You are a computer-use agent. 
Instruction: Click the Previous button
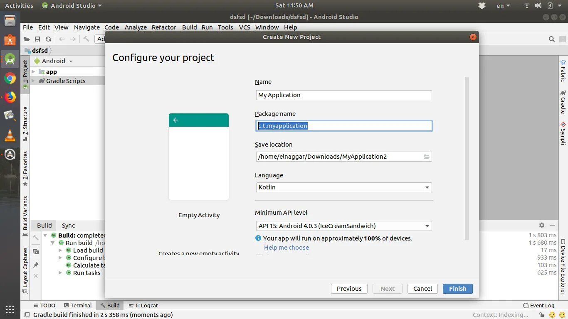click(x=349, y=289)
